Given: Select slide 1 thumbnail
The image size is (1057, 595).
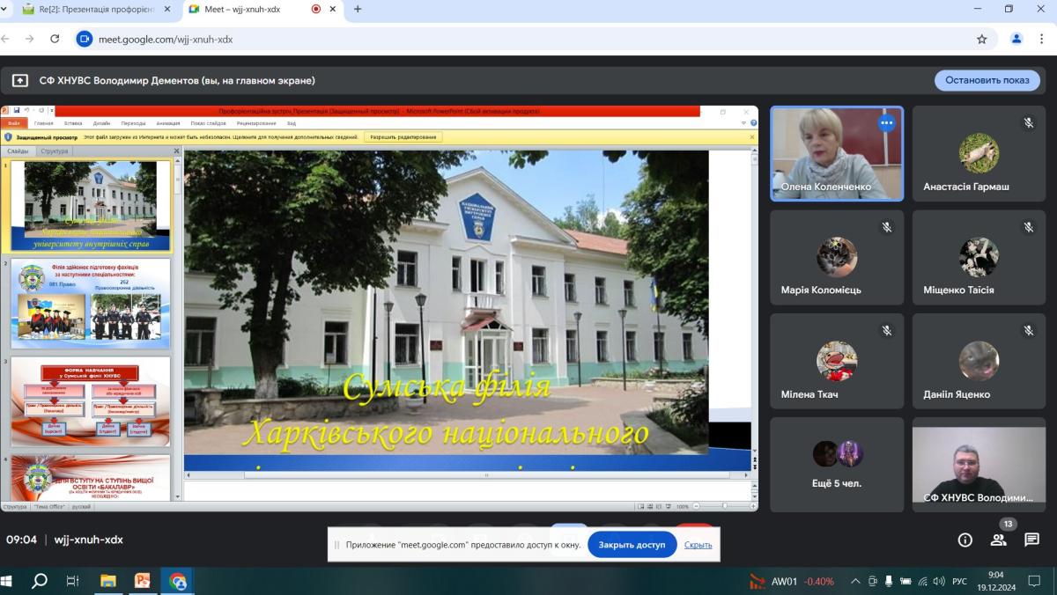Looking at the screenshot, I should click(91, 206).
